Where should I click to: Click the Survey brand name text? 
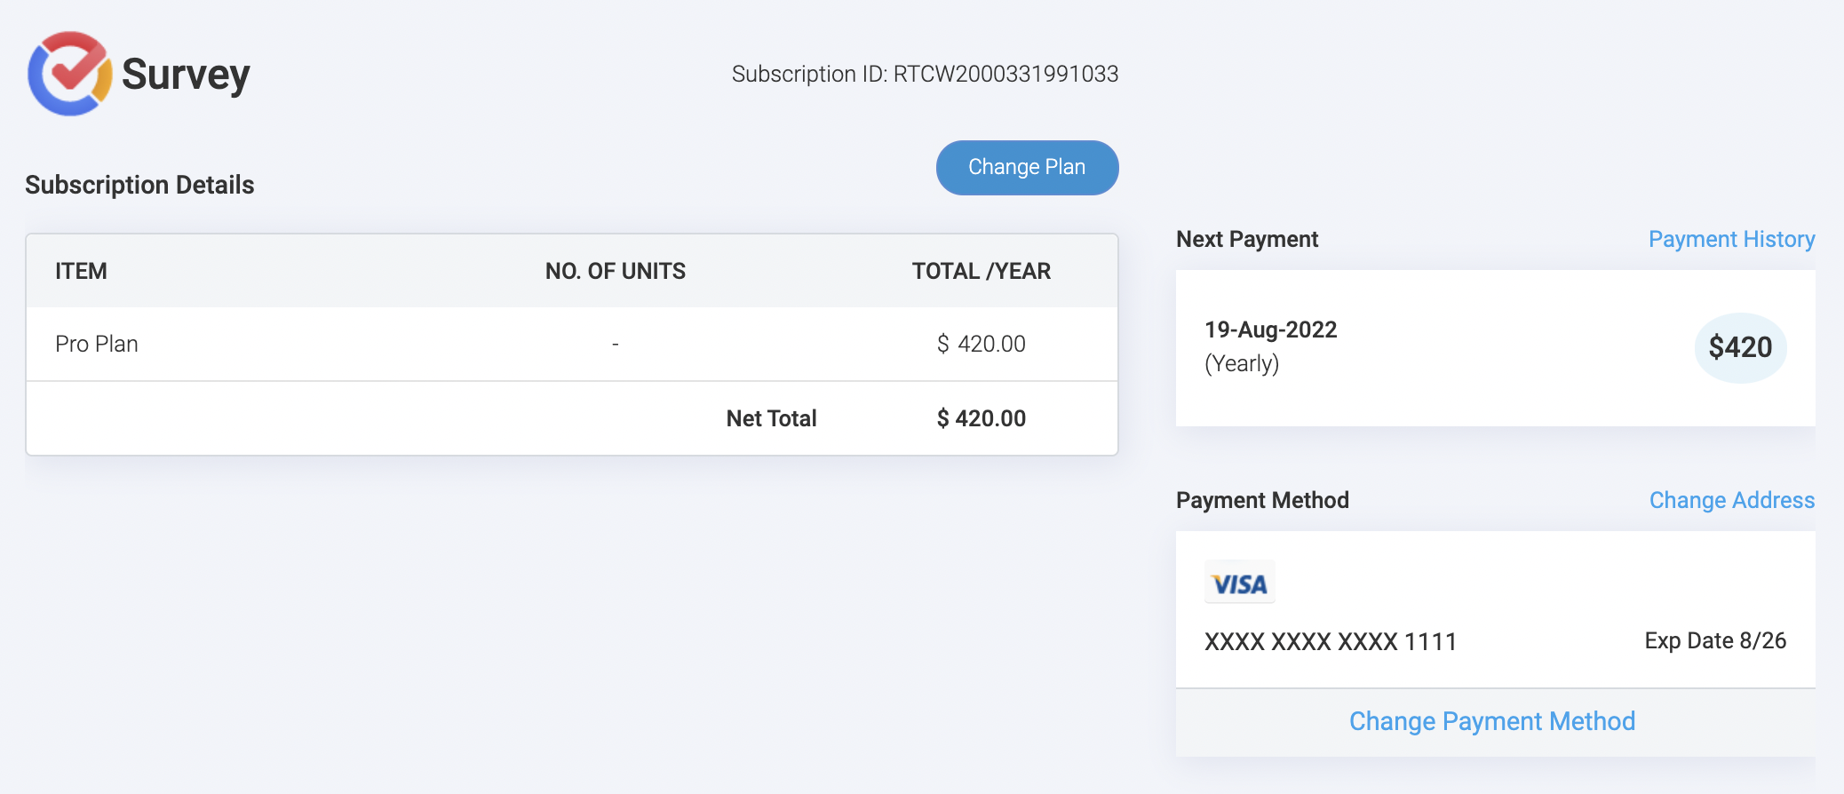186,75
